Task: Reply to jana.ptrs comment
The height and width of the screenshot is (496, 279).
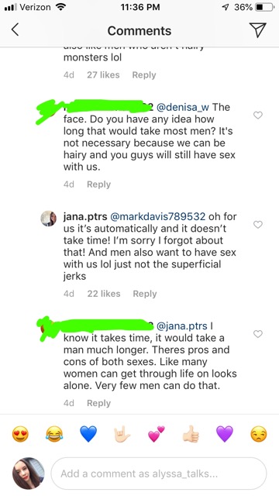Action: [145, 294]
